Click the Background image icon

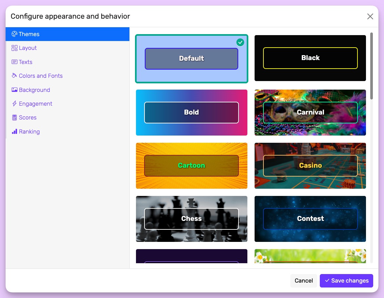coord(14,90)
